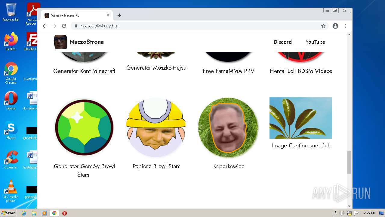The width and height of the screenshot is (385, 217).
Task: Open Chrome's three-dot menu
Action: click(x=345, y=26)
